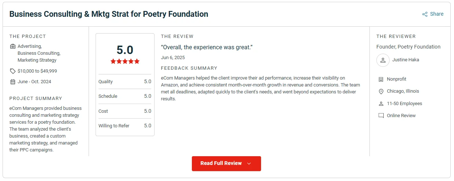Viewport: 454px width, 181px height.
Task: Click the Share icon
Action: coord(425,14)
